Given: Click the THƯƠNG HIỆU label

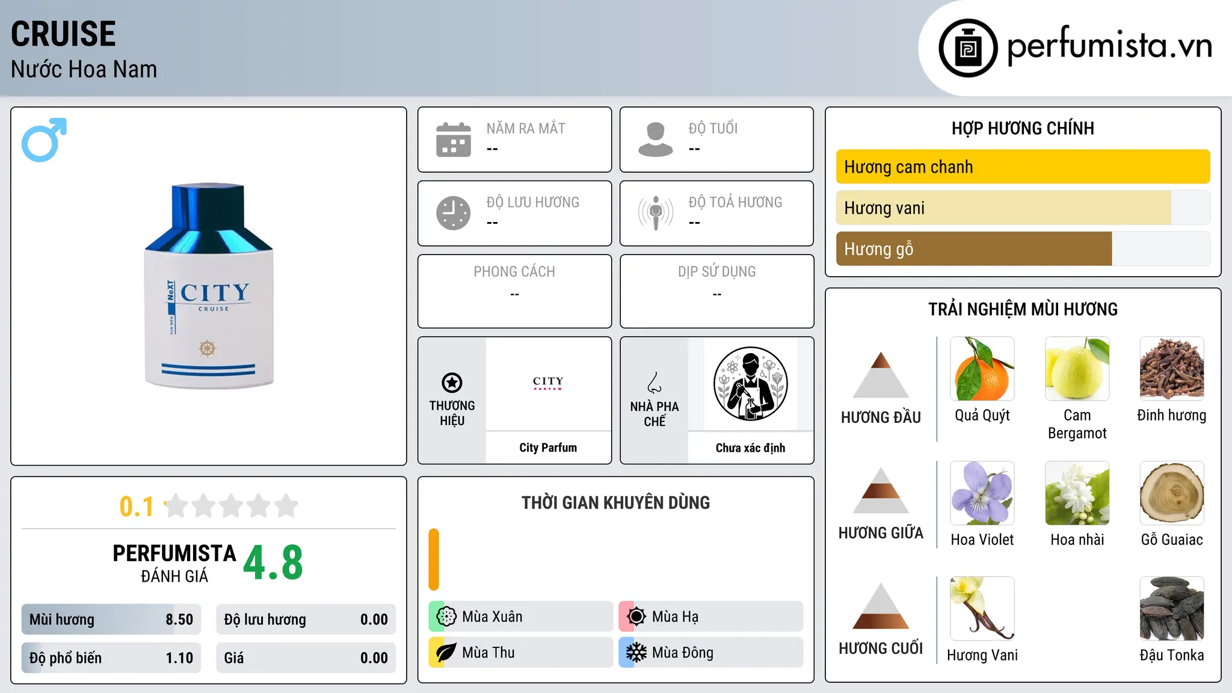Looking at the screenshot, I should pyautogui.click(x=452, y=413).
